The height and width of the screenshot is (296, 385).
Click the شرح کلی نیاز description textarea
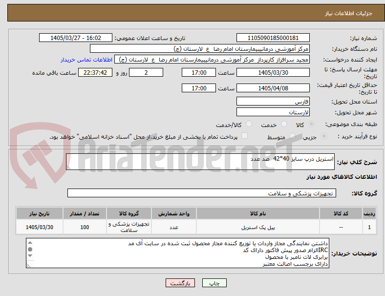pos(200,162)
